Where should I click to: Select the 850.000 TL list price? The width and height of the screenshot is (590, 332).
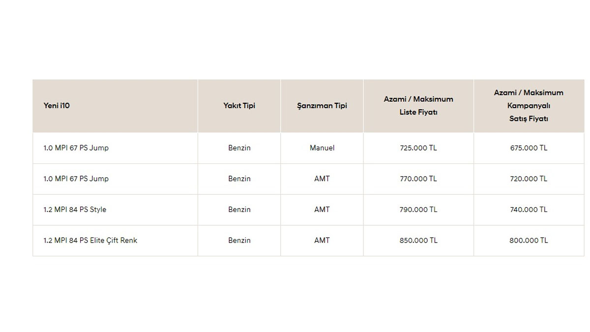click(x=418, y=241)
